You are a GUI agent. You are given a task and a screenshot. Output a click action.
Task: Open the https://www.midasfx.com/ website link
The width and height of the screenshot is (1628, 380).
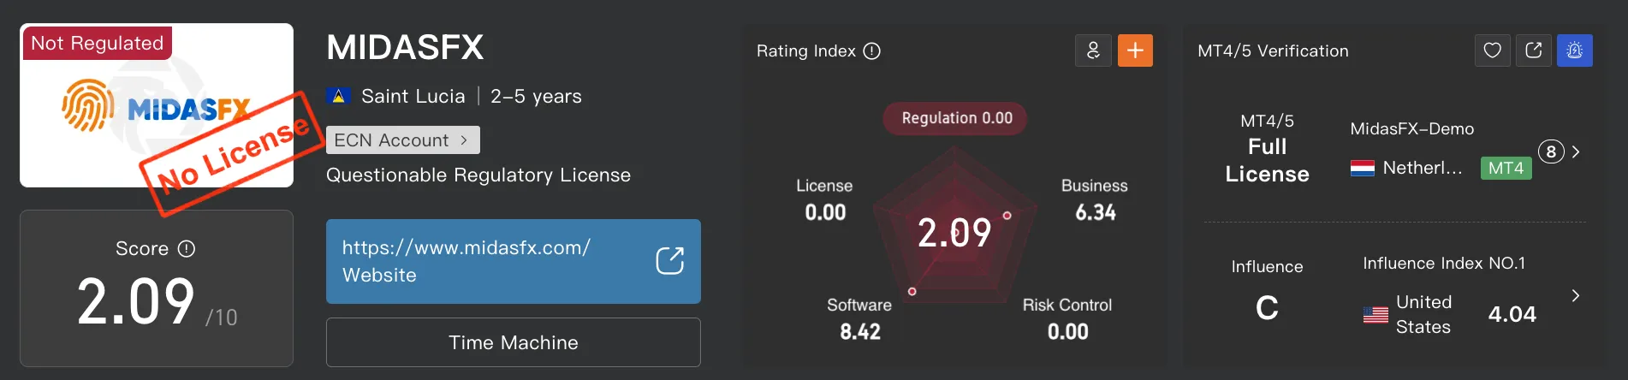pyautogui.click(x=513, y=261)
